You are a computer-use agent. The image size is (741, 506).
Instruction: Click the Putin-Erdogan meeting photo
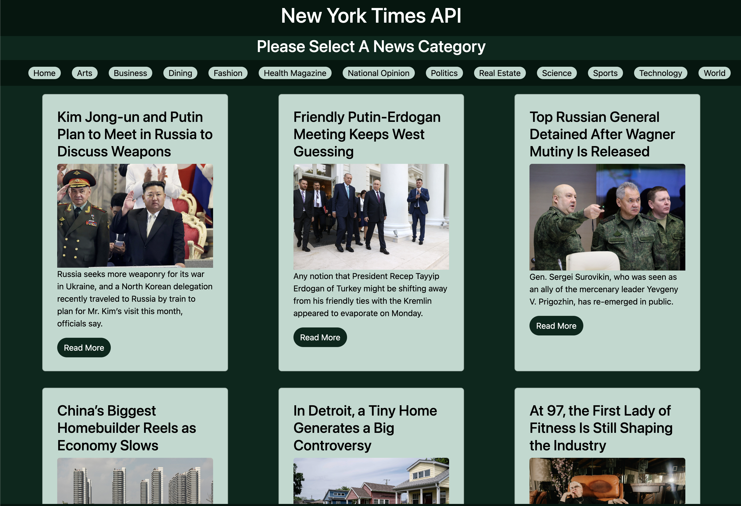(371, 216)
